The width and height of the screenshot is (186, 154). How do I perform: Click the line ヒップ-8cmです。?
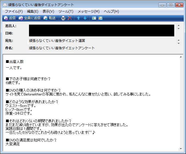point(19,109)
